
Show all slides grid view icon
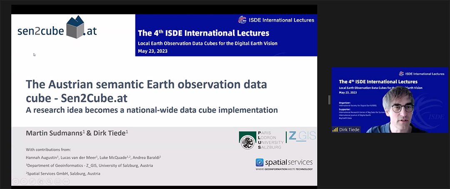coord(41,181)
